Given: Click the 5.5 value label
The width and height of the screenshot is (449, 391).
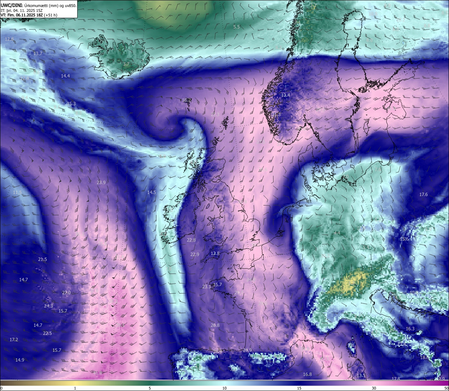Looking at the screenshot, I should coord(236,27).
